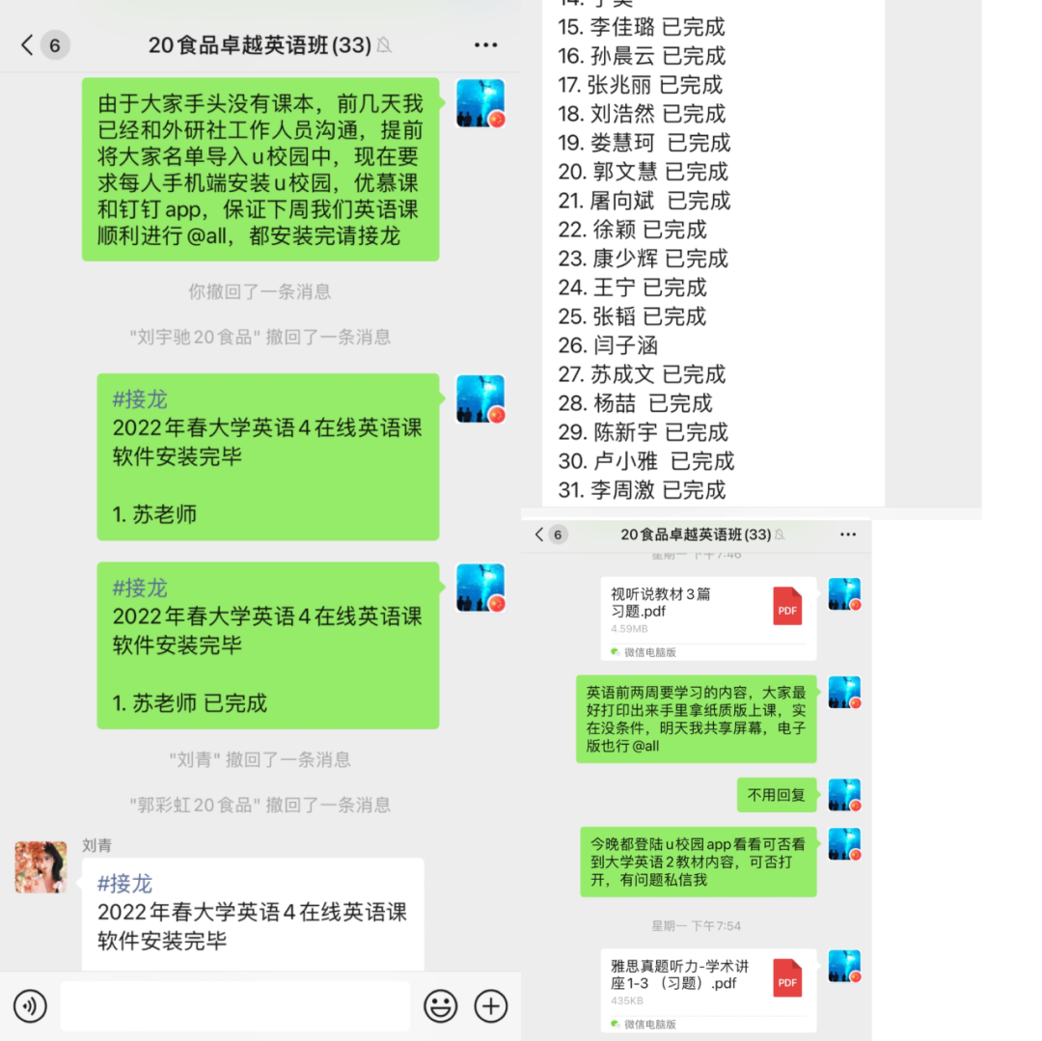
Task: Tap sender avatar next to 不用回复 bubble
Action: 844,795
